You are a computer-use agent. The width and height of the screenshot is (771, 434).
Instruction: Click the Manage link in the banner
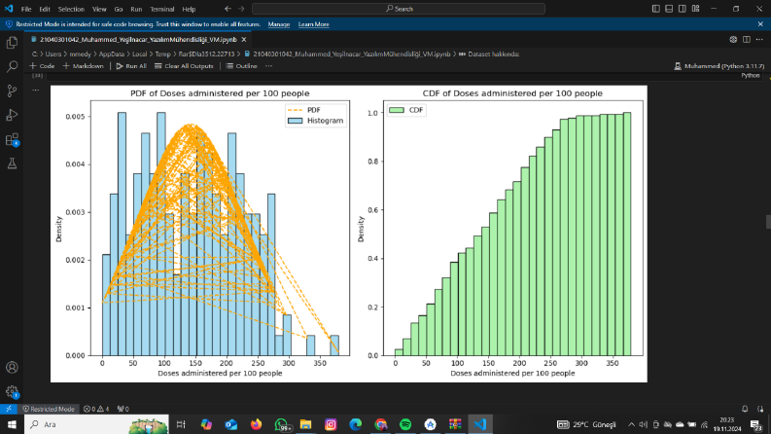[279, 24]
